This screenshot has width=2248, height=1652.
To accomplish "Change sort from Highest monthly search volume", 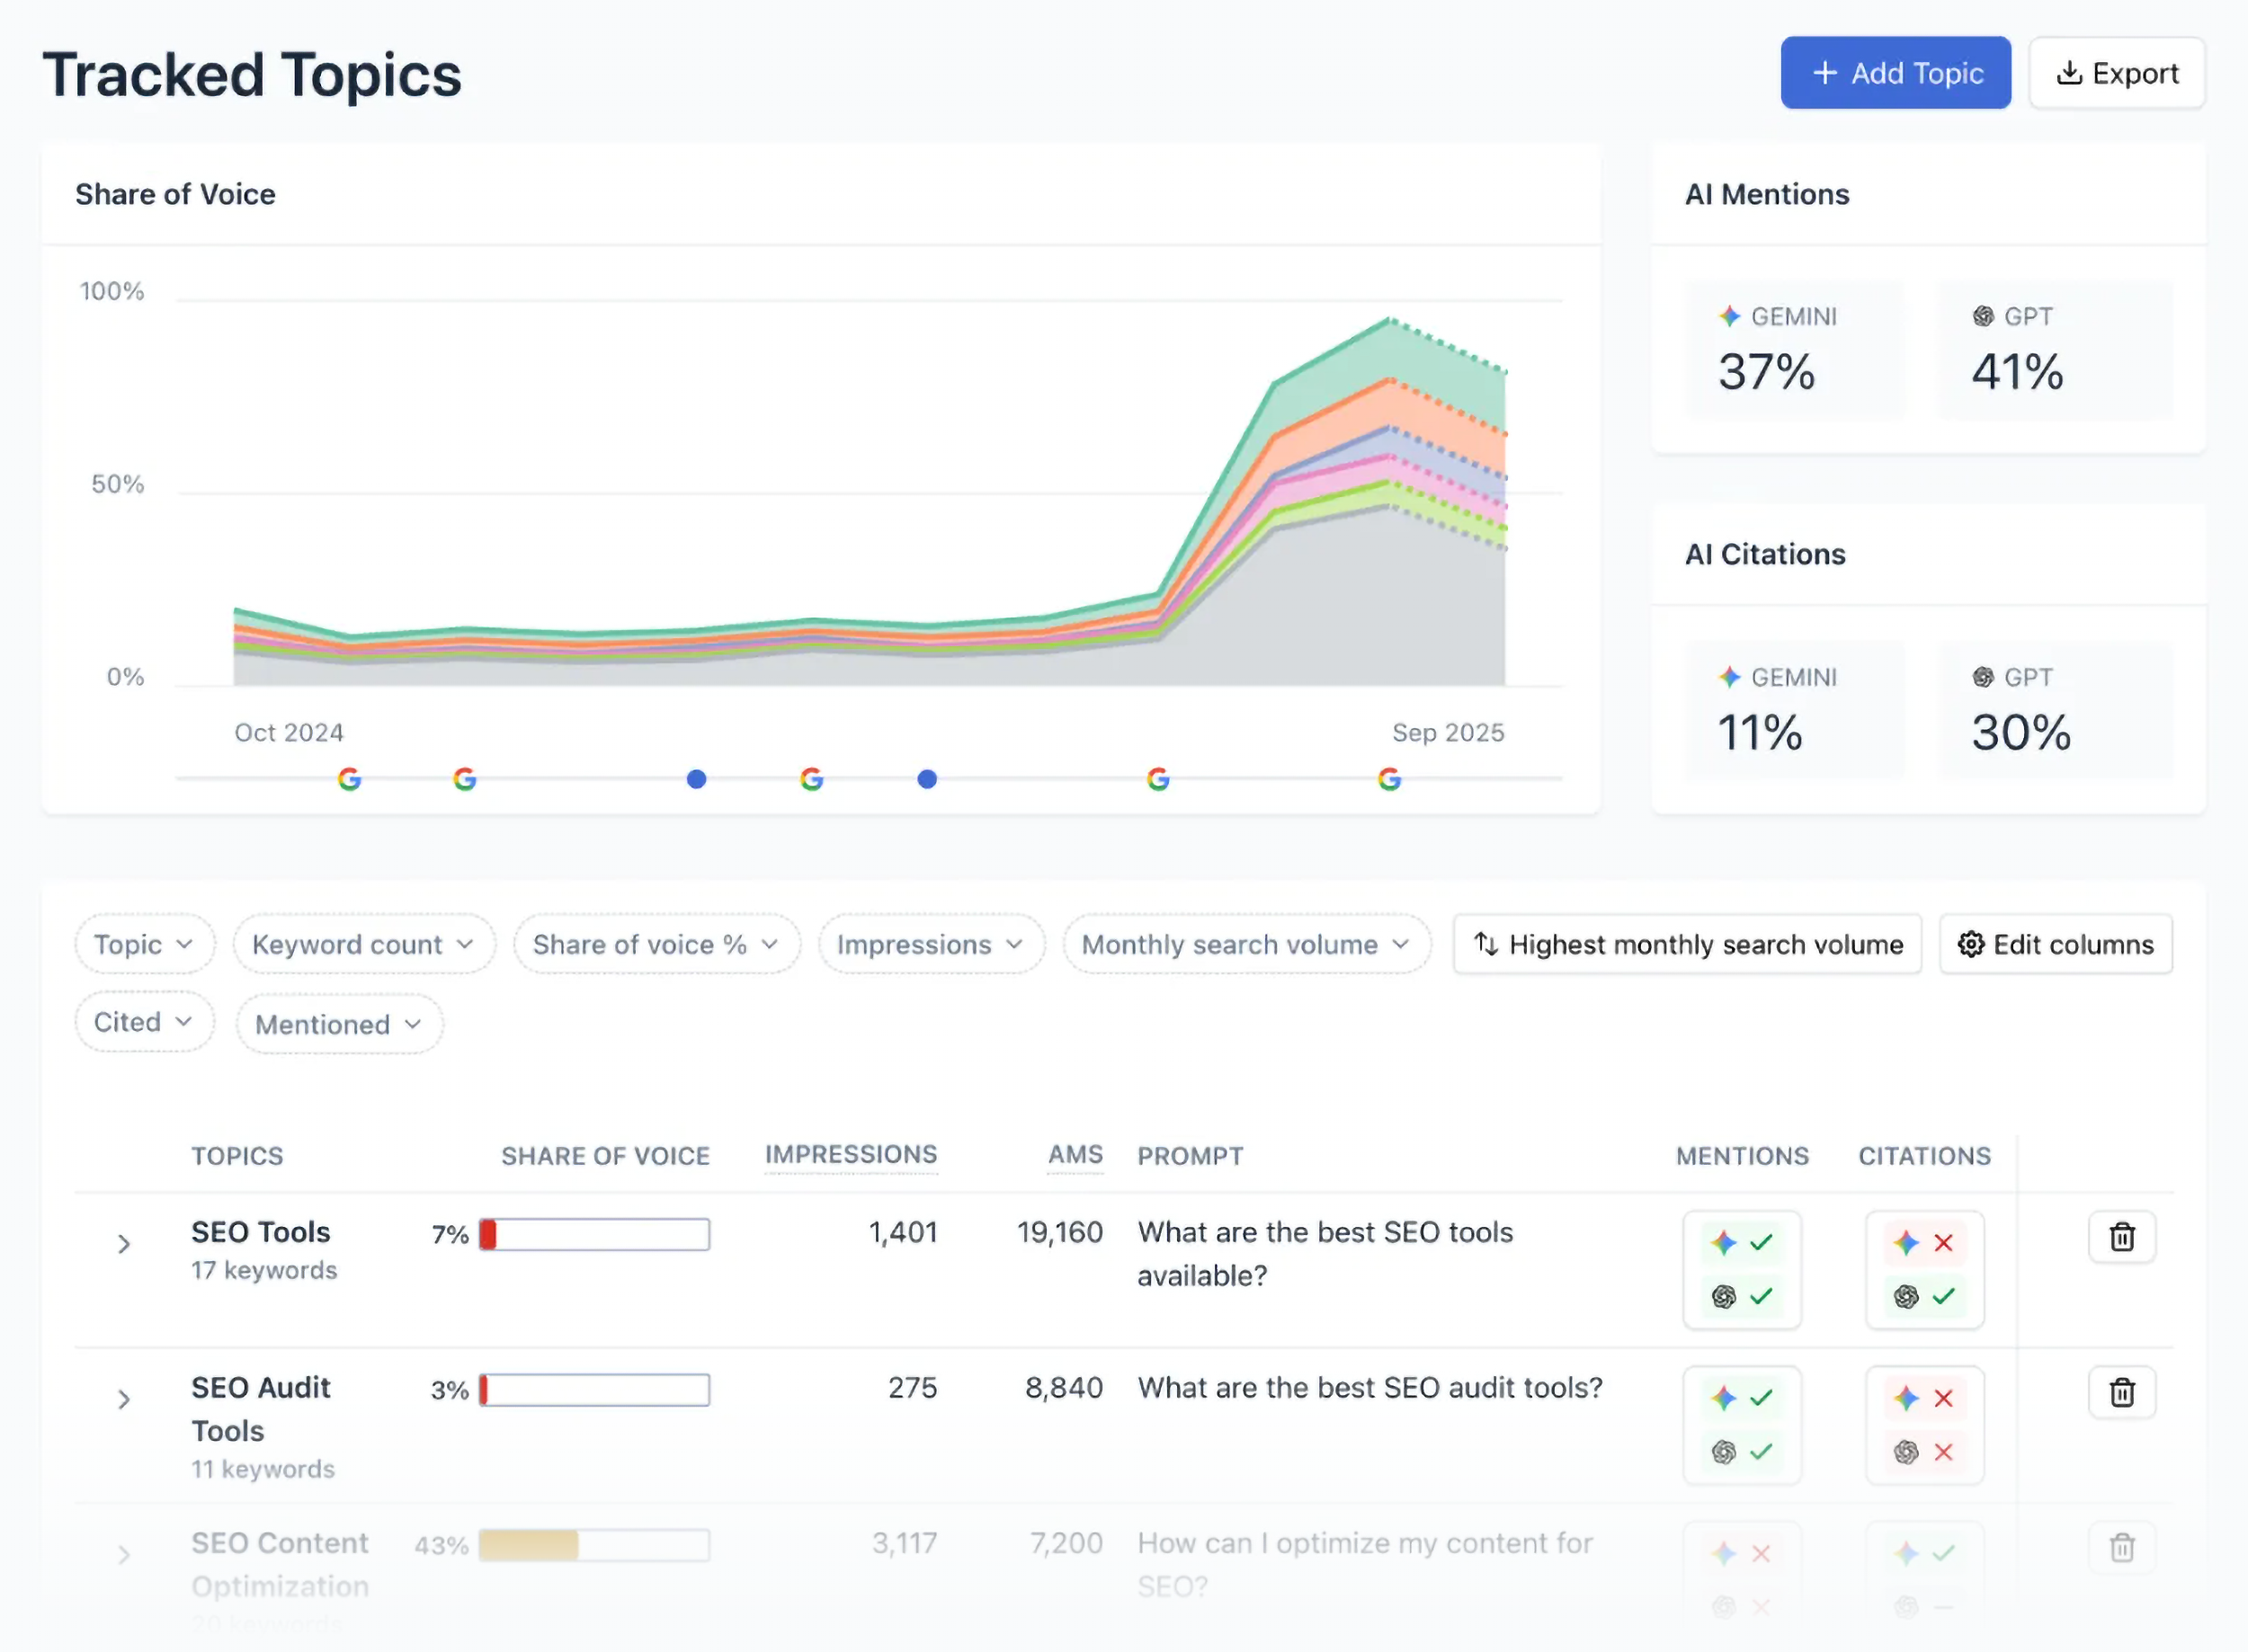I will pos(1687,944).
